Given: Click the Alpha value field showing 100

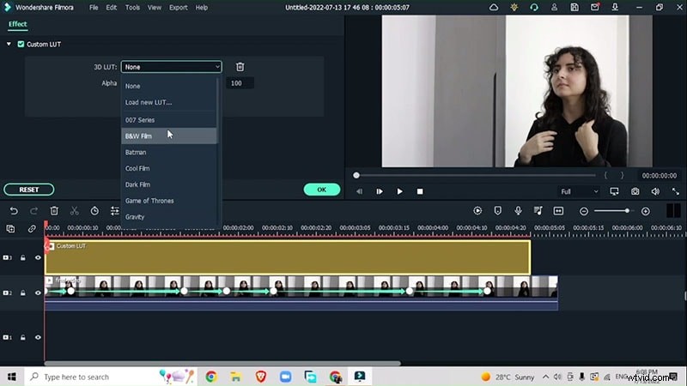Looking at the screenshot, I should (240, 83).
